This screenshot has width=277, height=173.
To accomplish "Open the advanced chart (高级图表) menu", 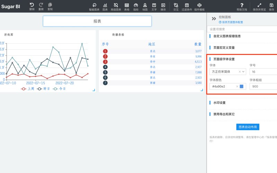I will click(x=116, y=7).
